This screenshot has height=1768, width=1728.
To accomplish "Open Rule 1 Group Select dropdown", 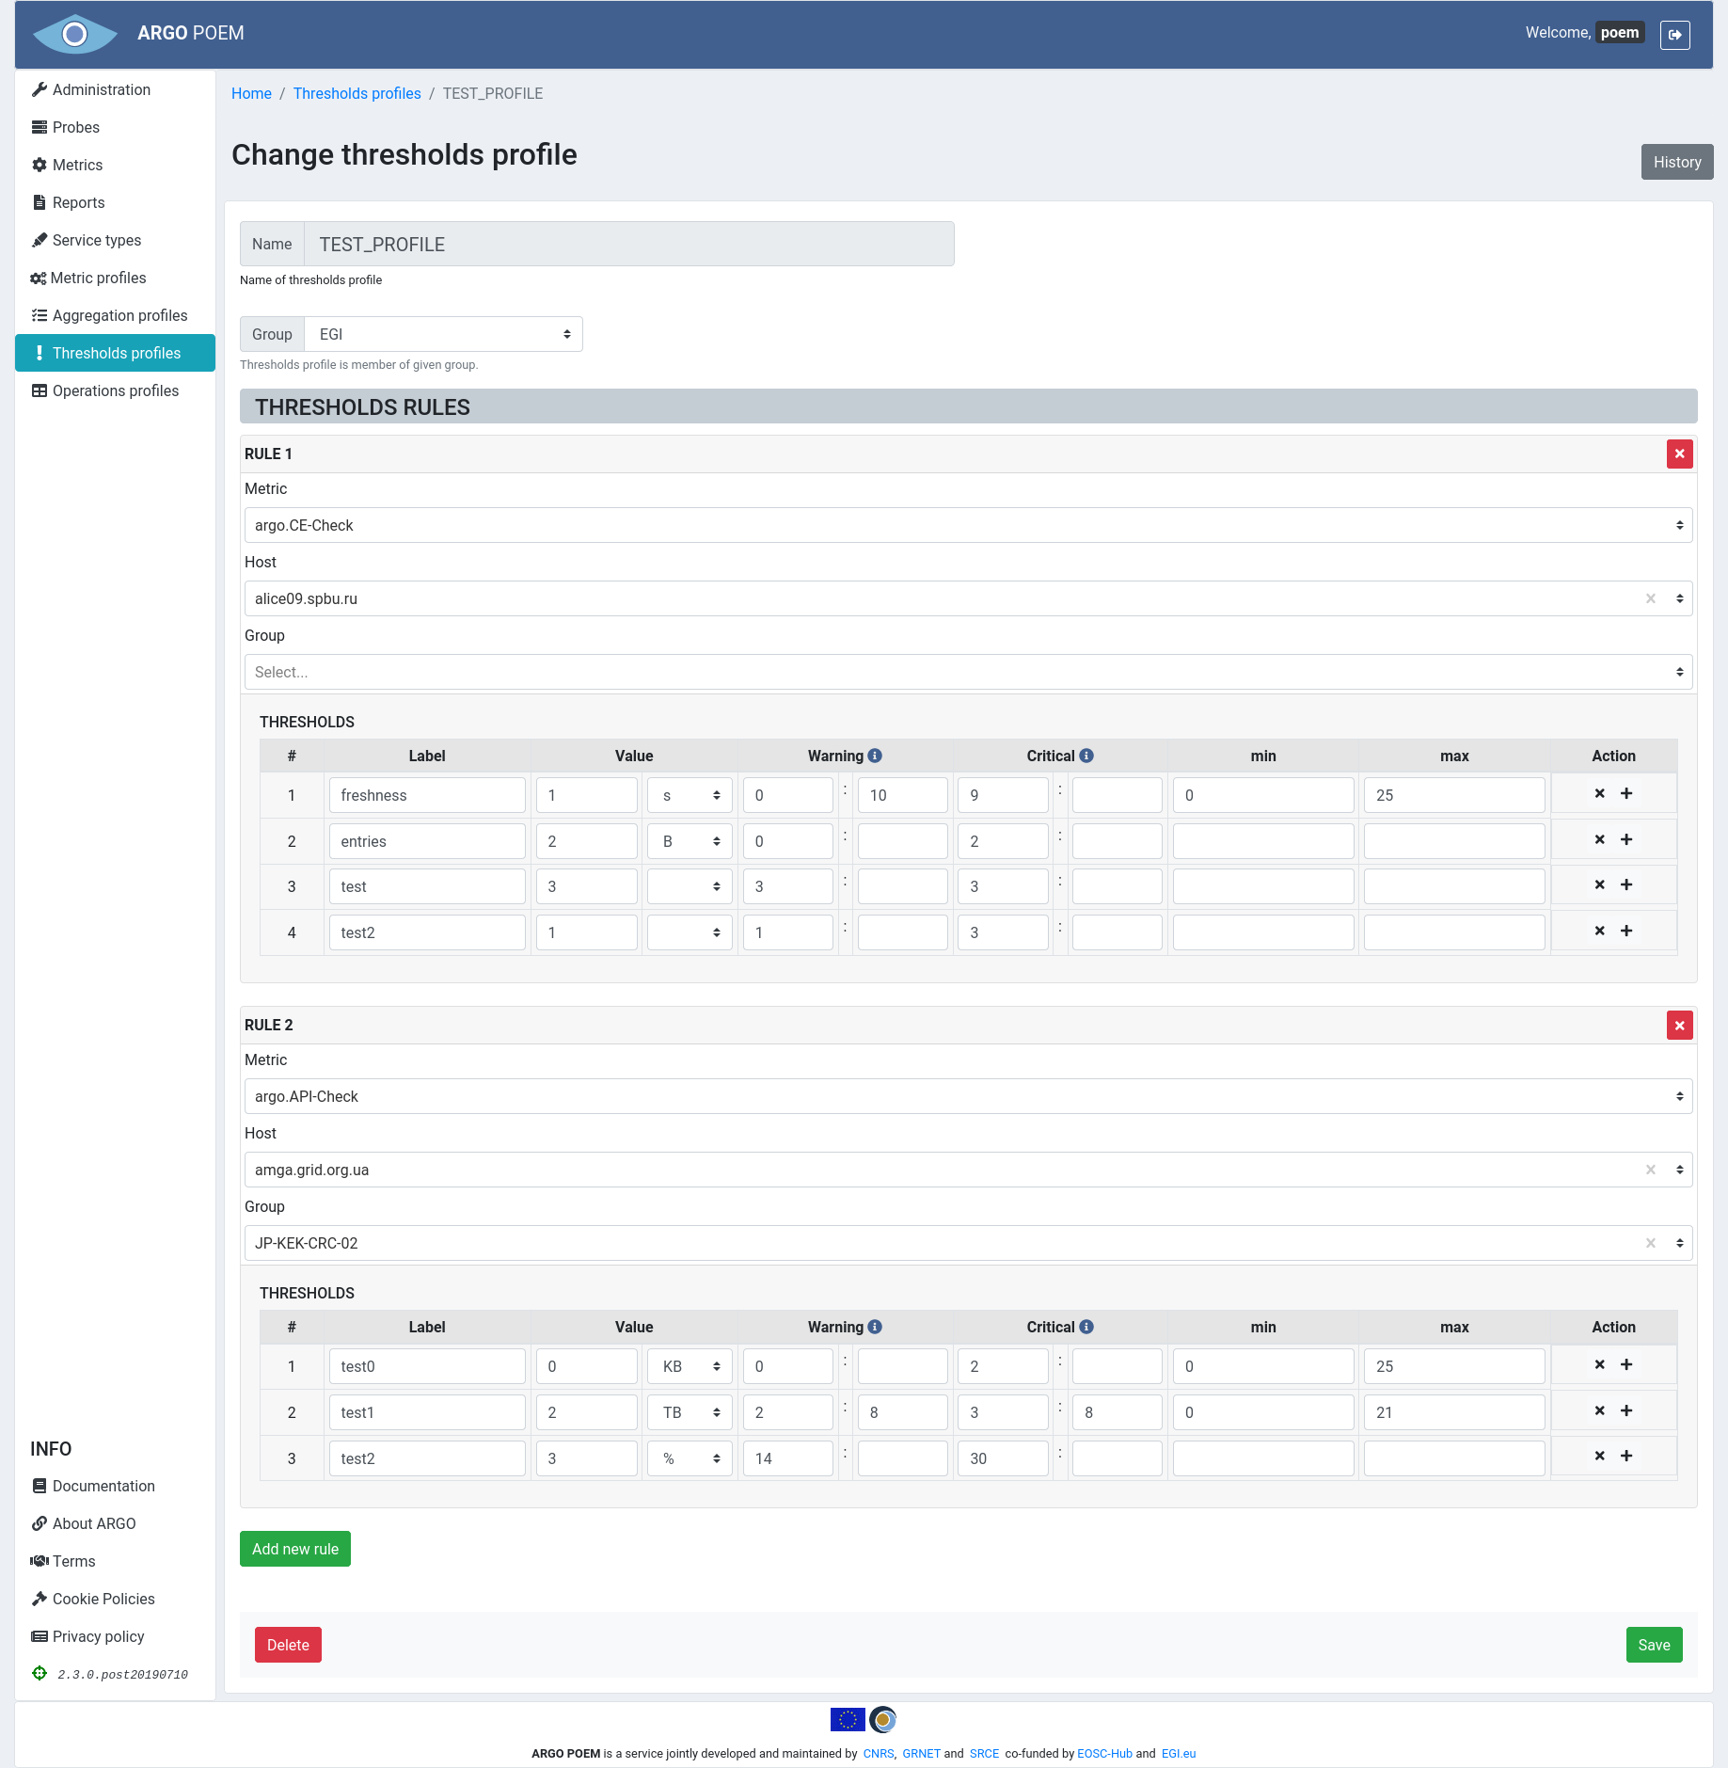I will click(968, 672).
